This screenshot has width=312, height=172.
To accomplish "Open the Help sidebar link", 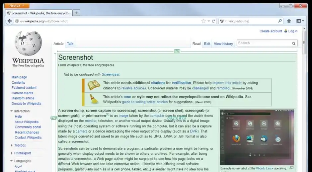I will (x=18, y=117).
